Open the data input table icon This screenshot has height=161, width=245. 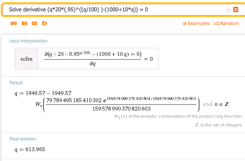34,24
